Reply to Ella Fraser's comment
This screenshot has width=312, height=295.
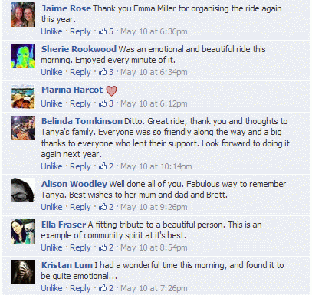coord(80,247)
